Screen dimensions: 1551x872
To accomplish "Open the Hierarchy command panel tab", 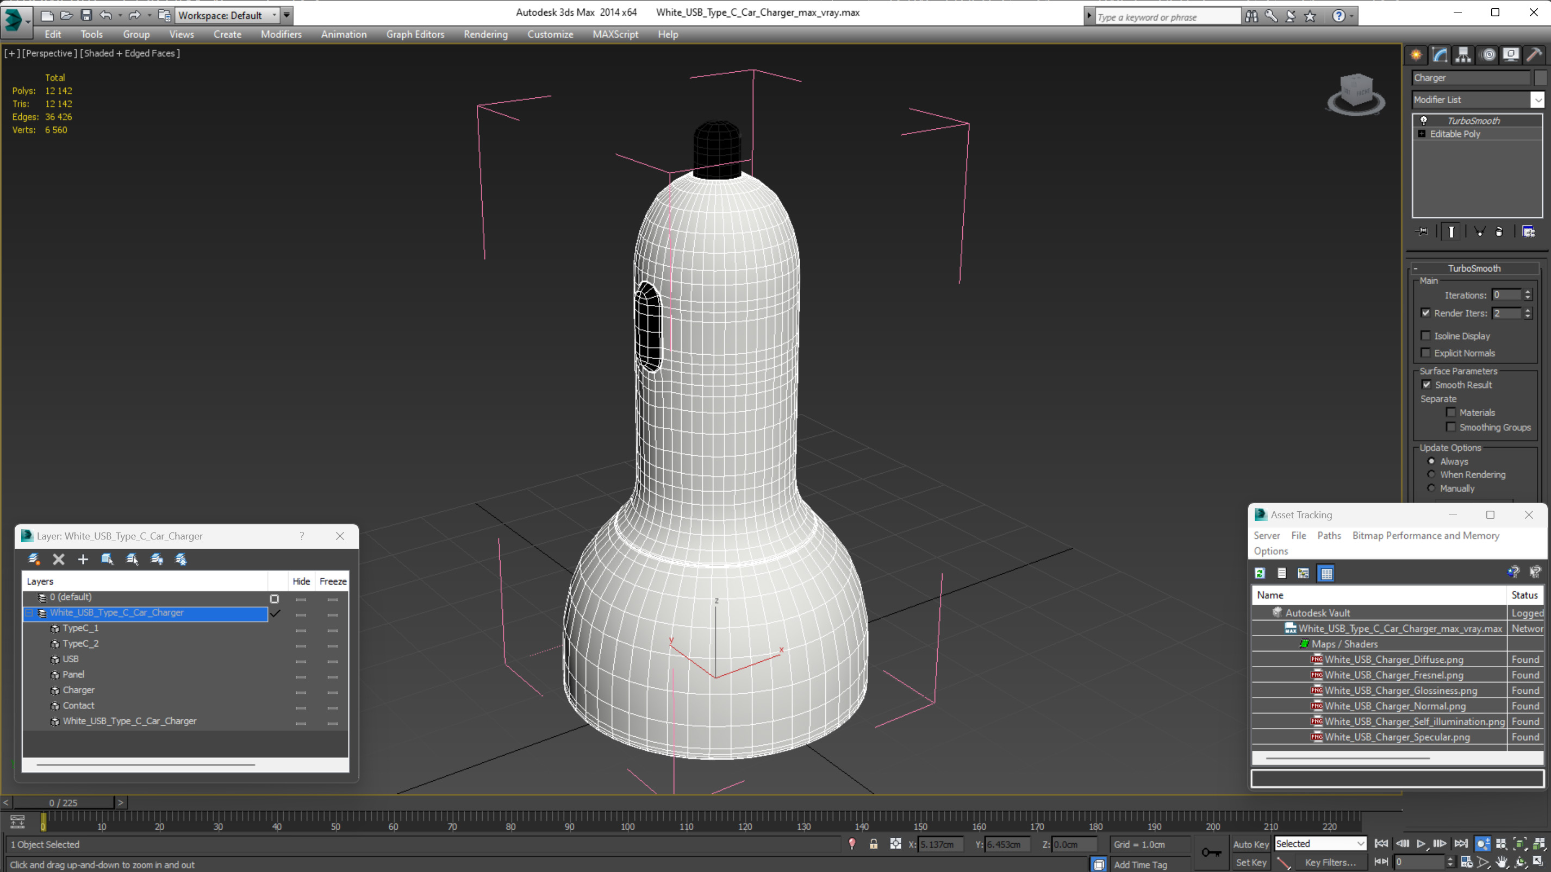I will [1463, 55].
